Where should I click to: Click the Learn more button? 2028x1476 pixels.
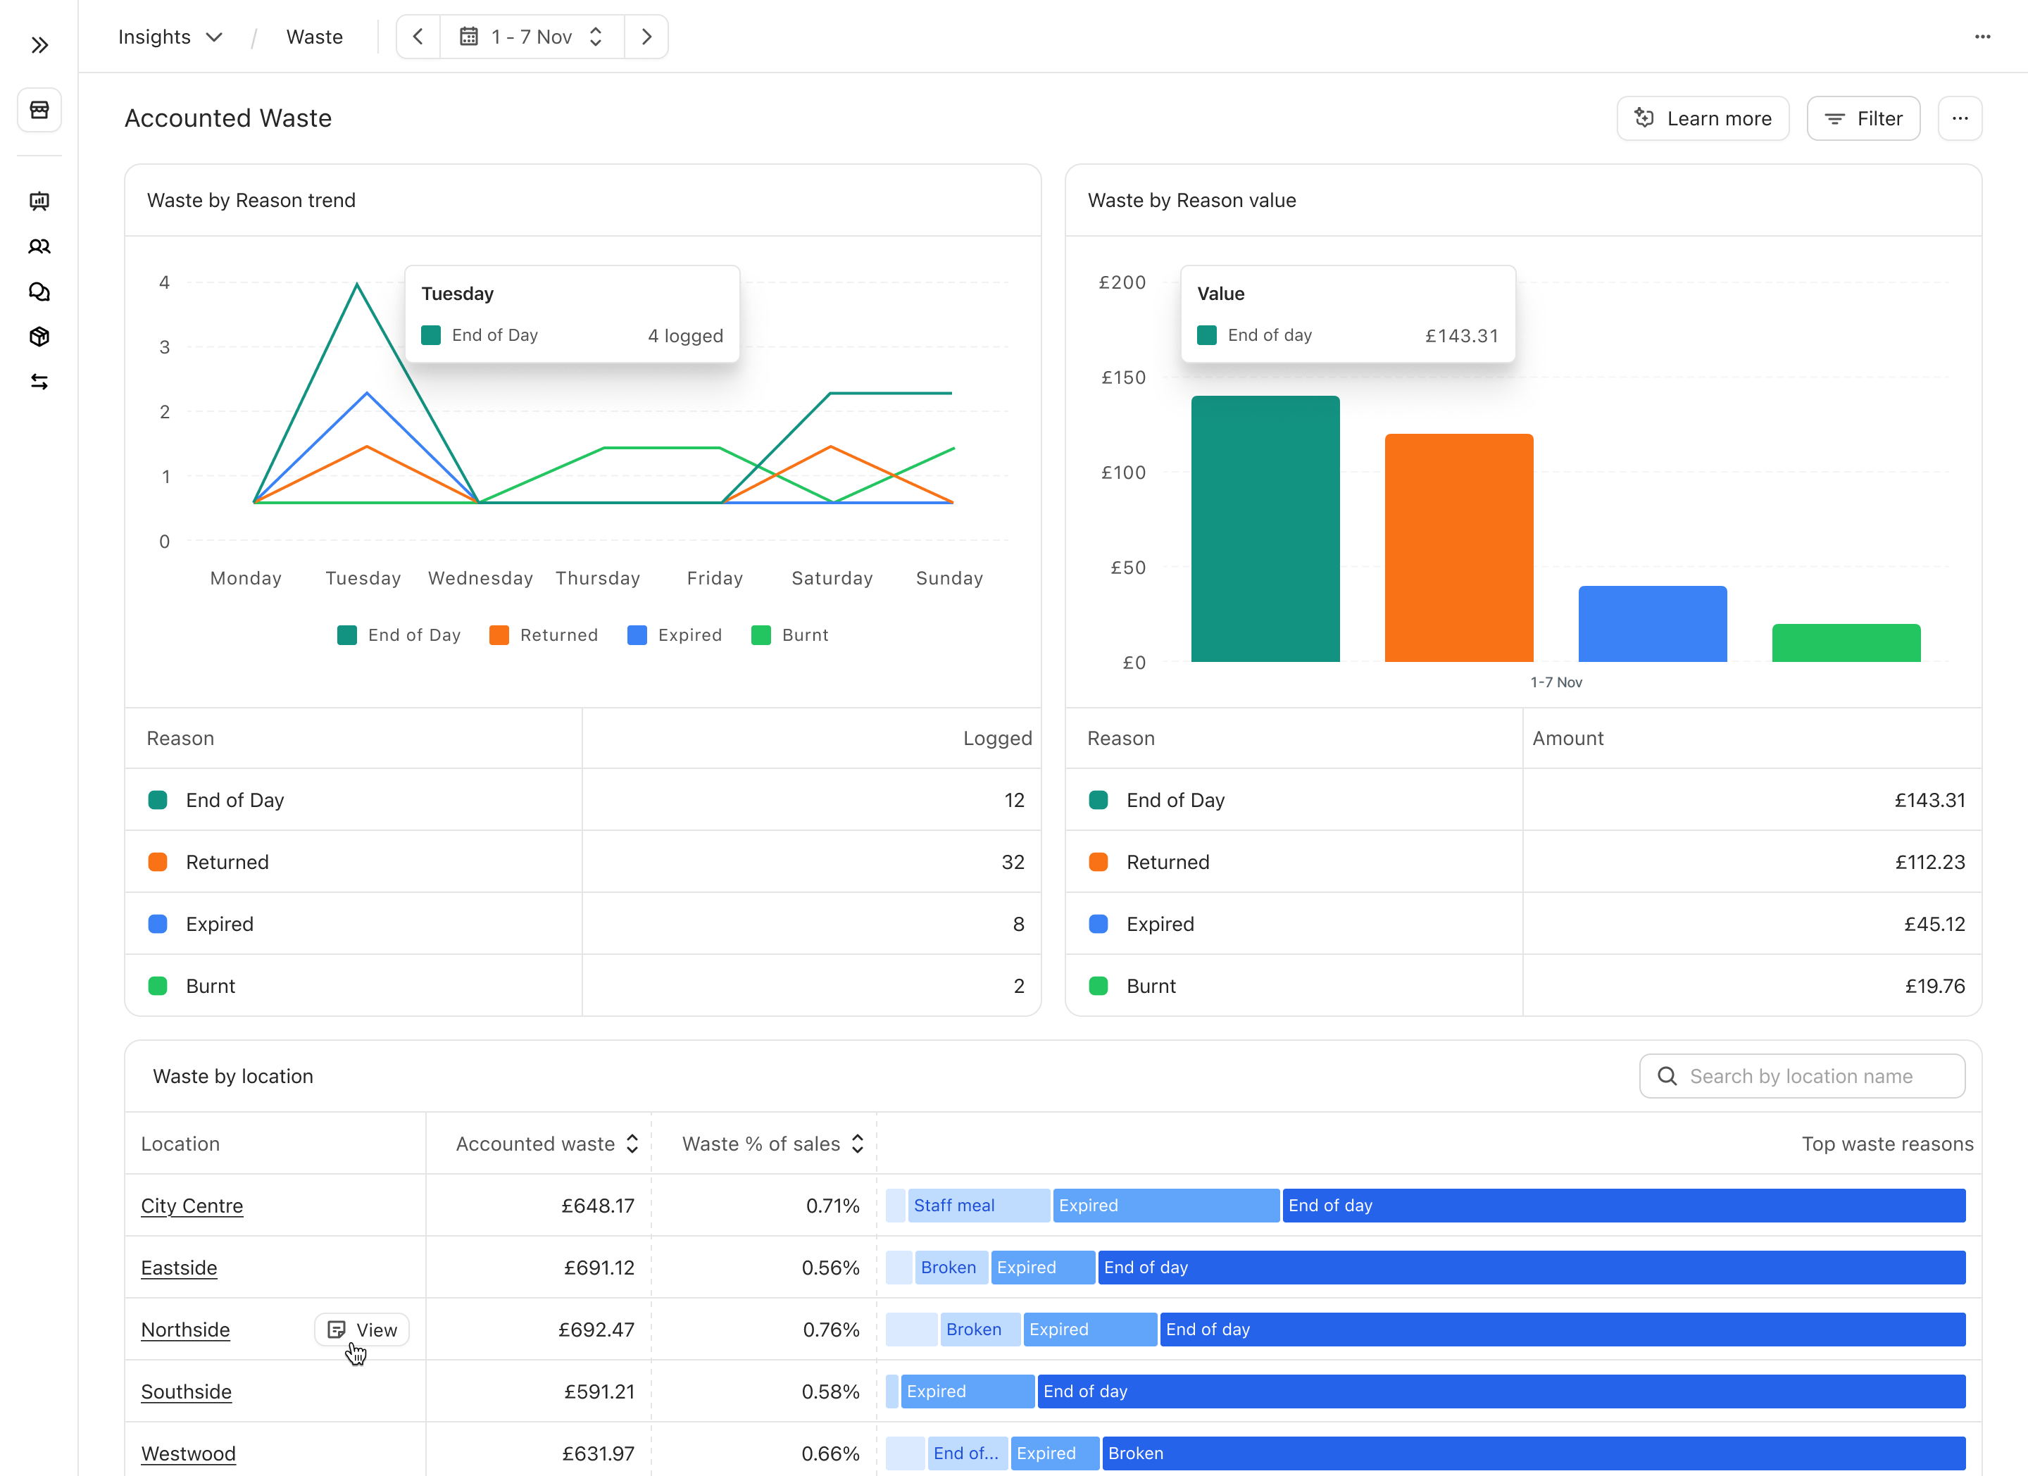1703,119
